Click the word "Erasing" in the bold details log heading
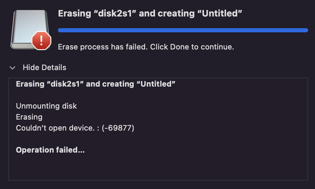Image resolution: width=315 pixels, height=189 pixels. [30, 84]
